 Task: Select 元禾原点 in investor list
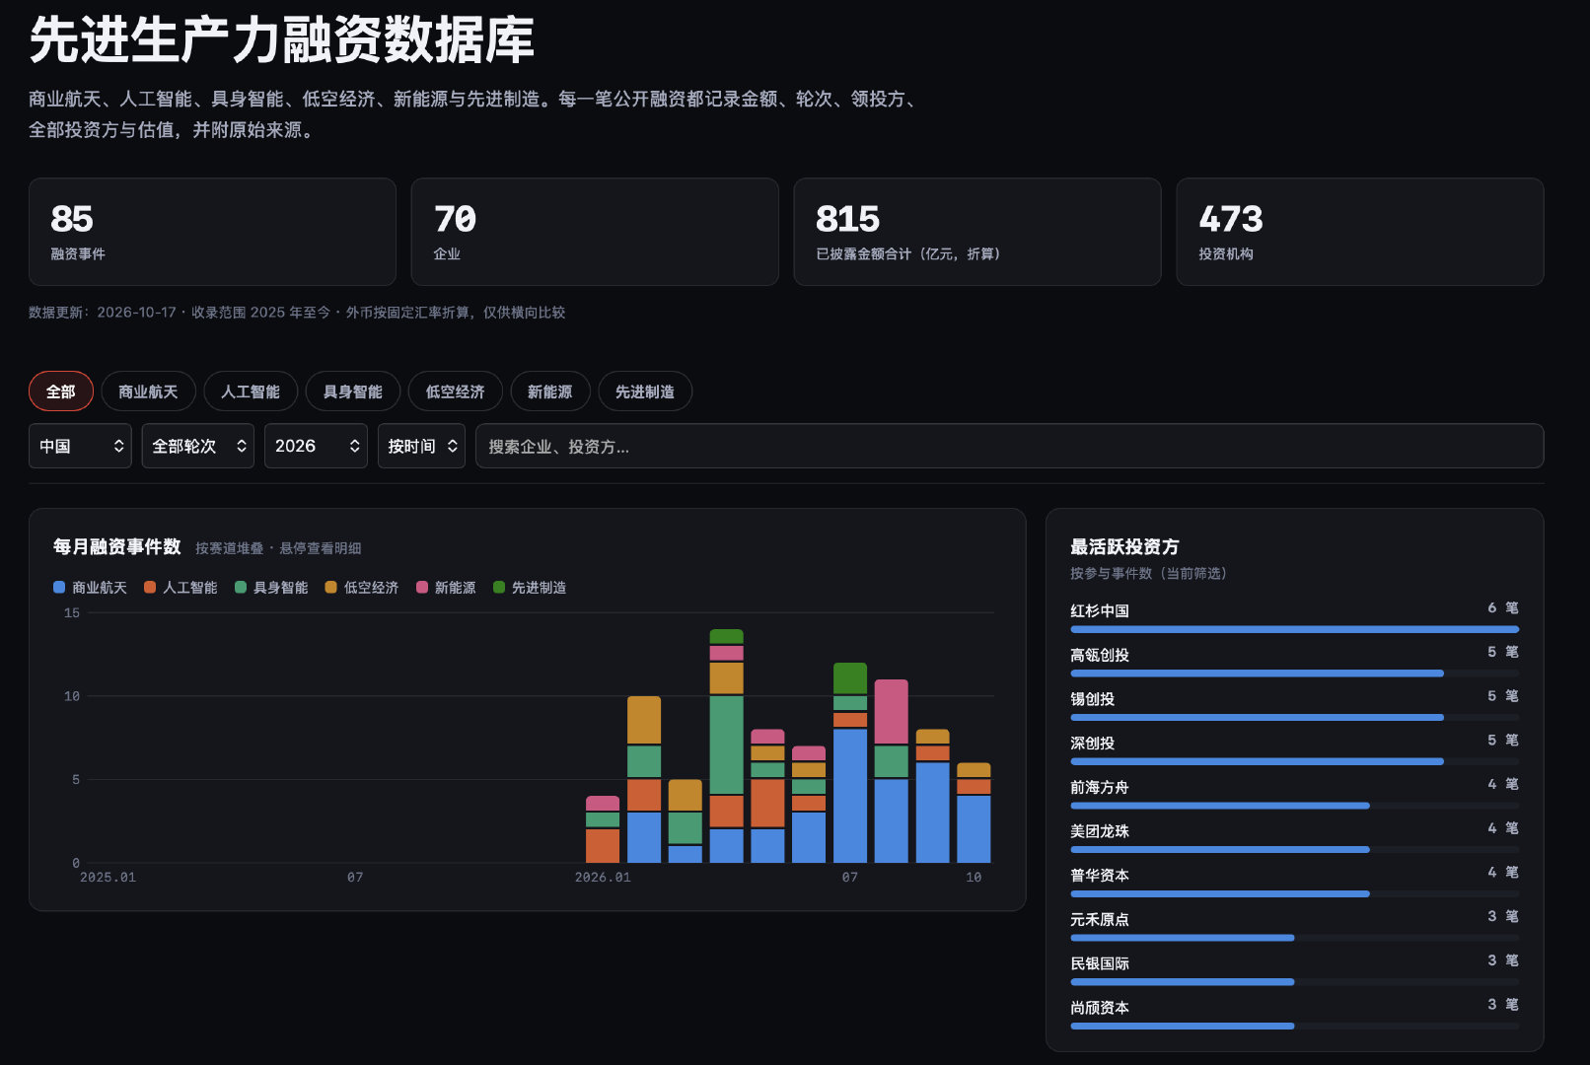(1294, 926)
